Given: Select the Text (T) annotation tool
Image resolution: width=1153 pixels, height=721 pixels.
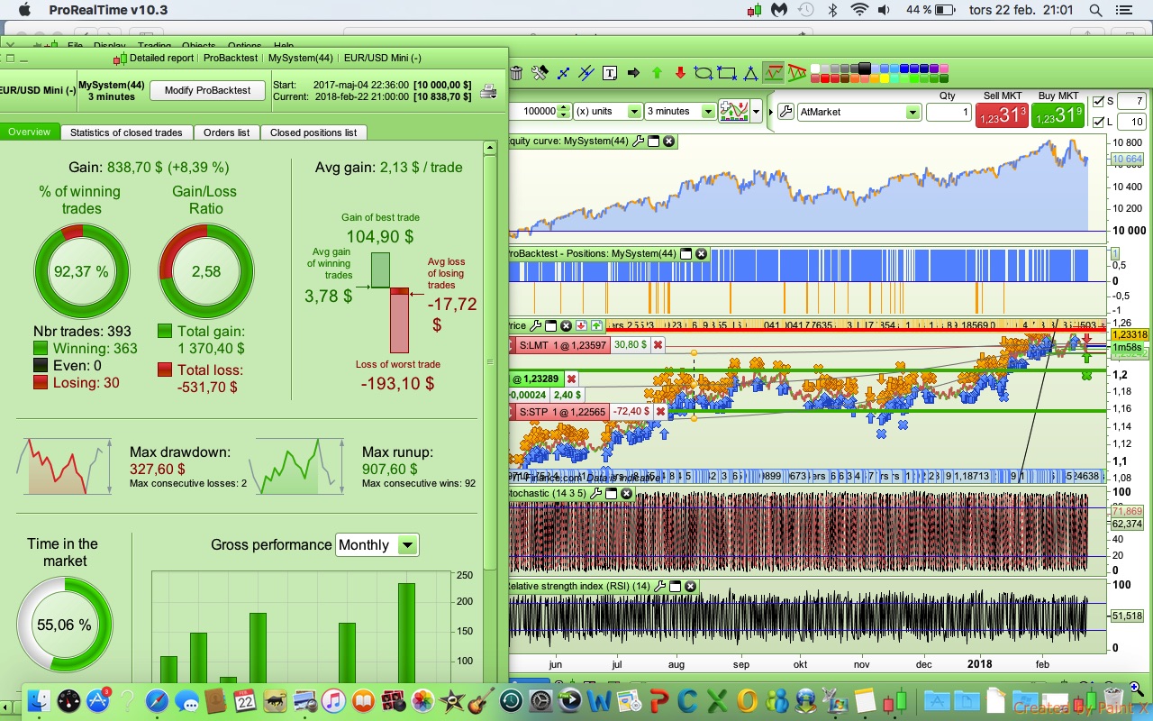Looking at the screenshot, I should 610,73.
